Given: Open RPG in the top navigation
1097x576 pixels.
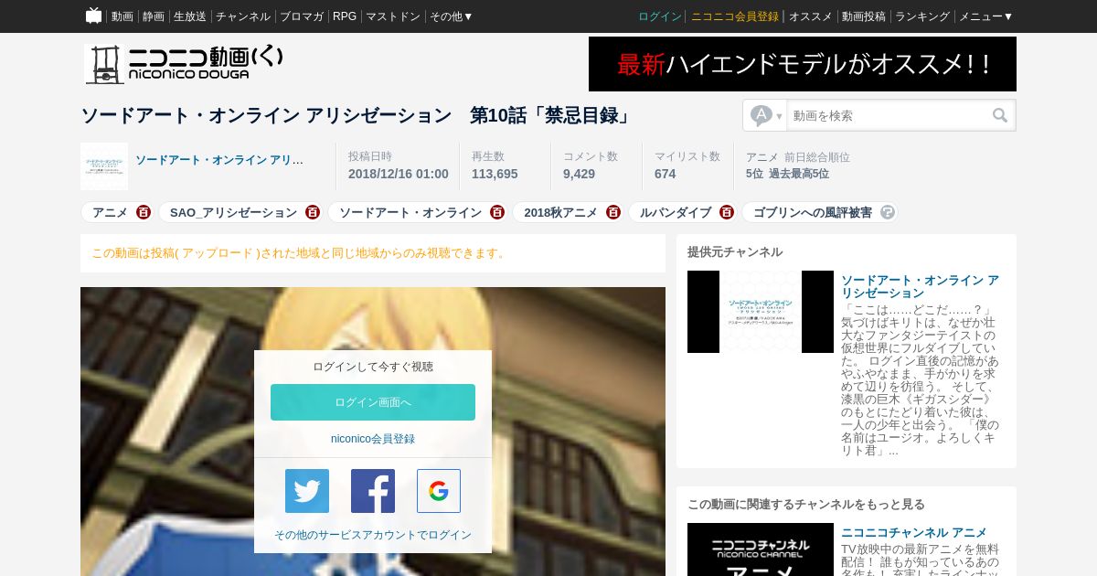Looking at the screenshot, I should [345, 16].
